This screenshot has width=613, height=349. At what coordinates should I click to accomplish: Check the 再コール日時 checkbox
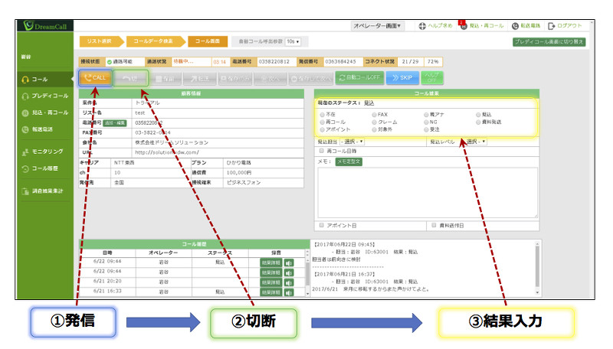point(321,152)
